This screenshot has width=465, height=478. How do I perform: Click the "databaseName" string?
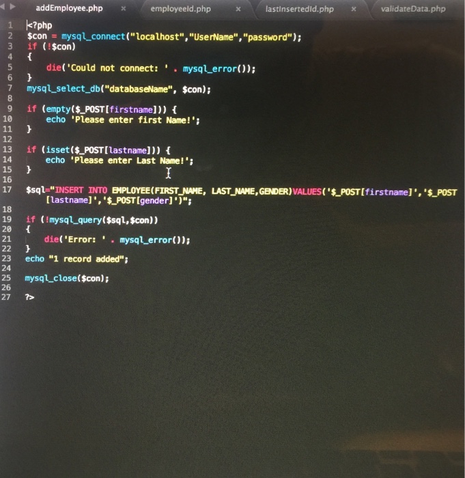click(139, 89)
